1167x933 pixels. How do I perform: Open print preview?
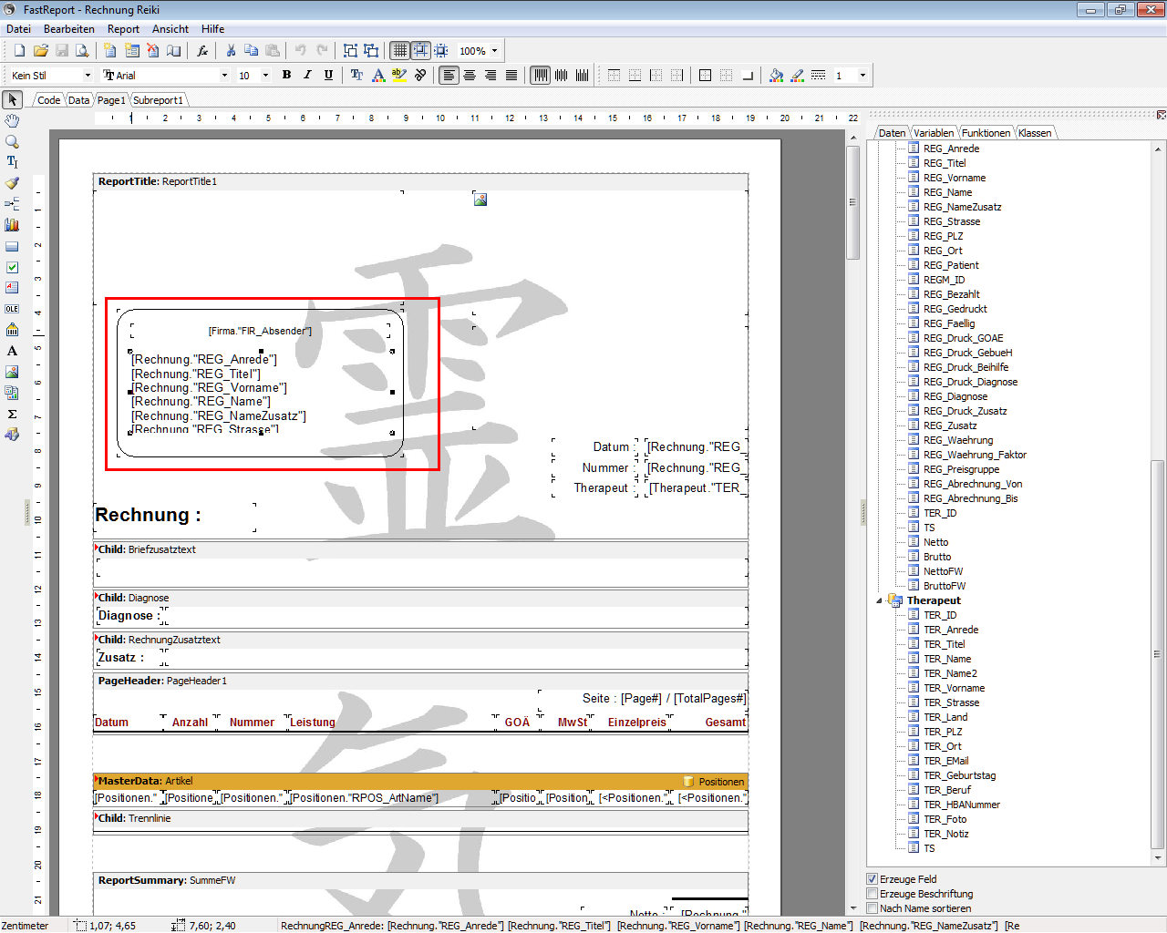(x=82, y=51)
